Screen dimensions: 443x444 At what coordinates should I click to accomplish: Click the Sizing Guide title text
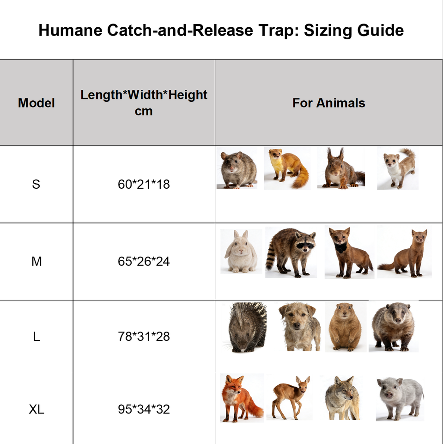[354, 31]
